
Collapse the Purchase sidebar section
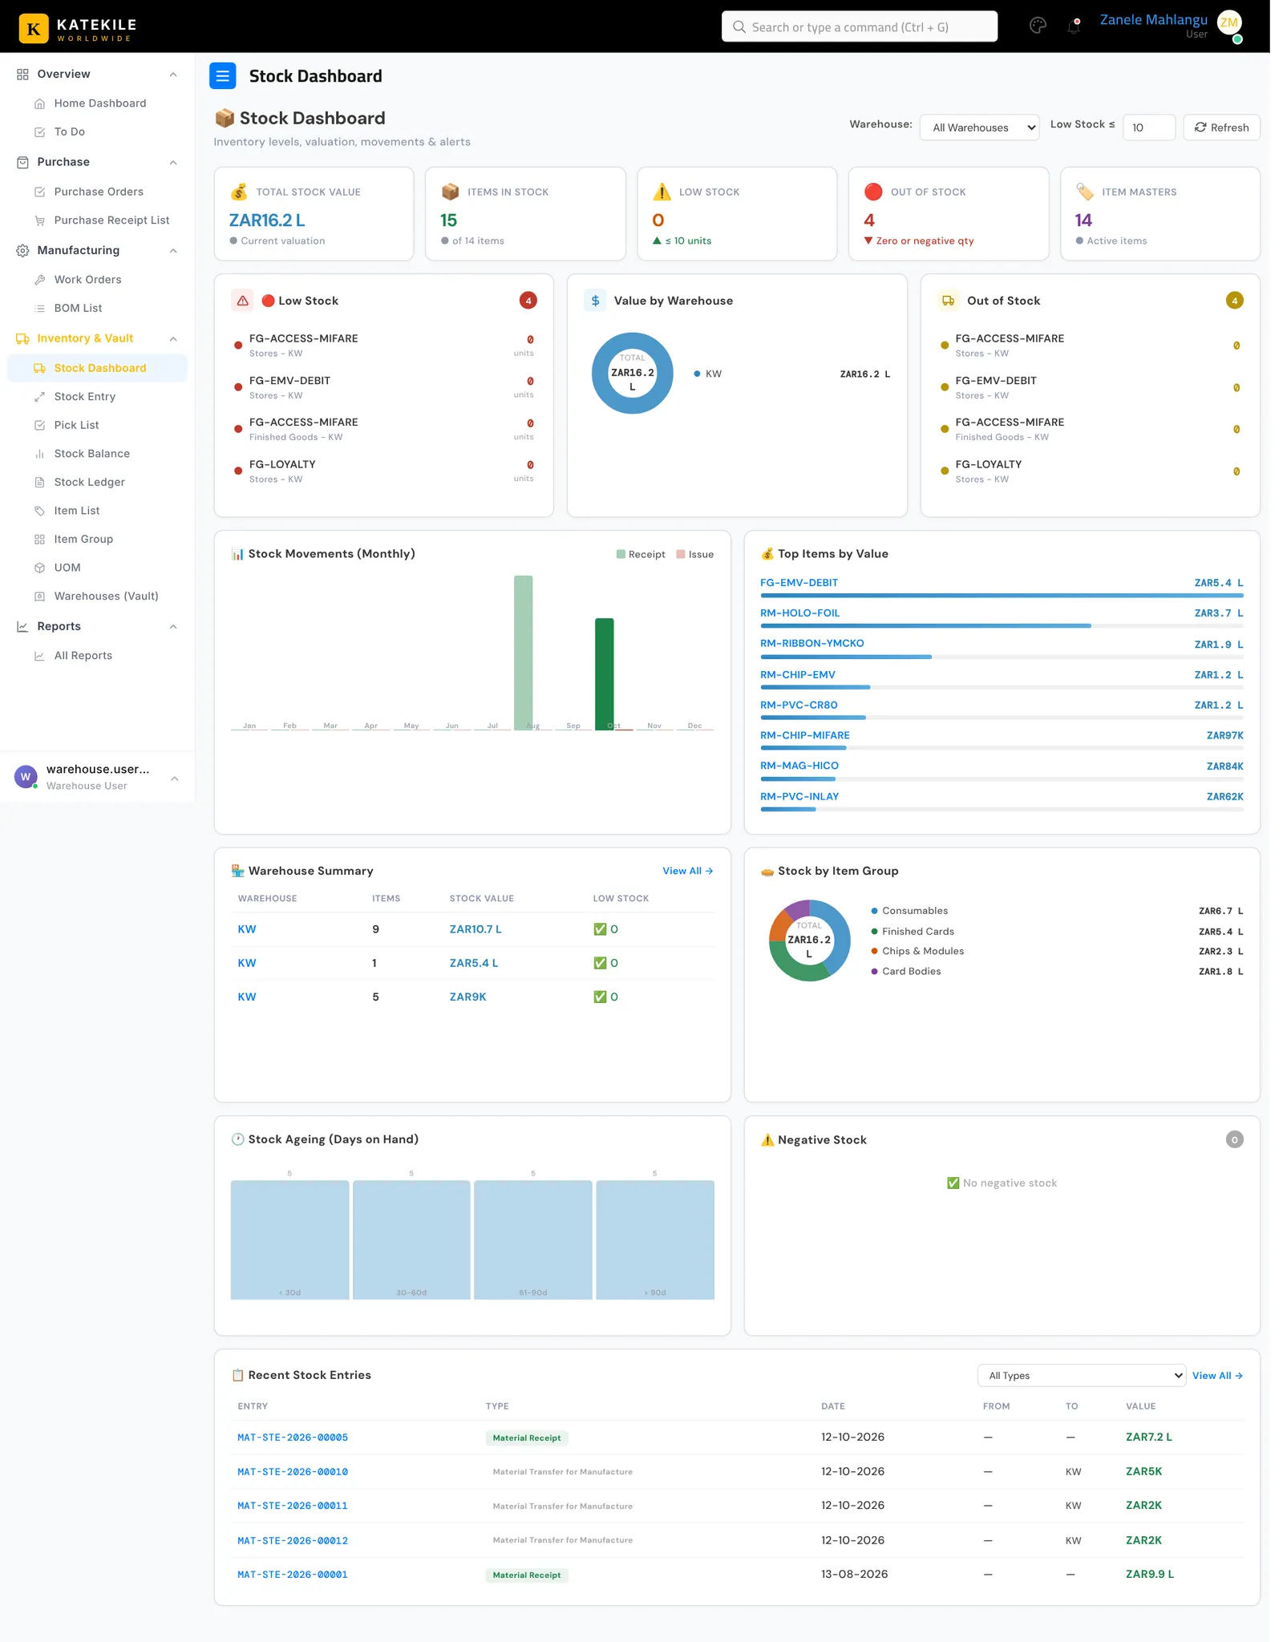[173, 163]
